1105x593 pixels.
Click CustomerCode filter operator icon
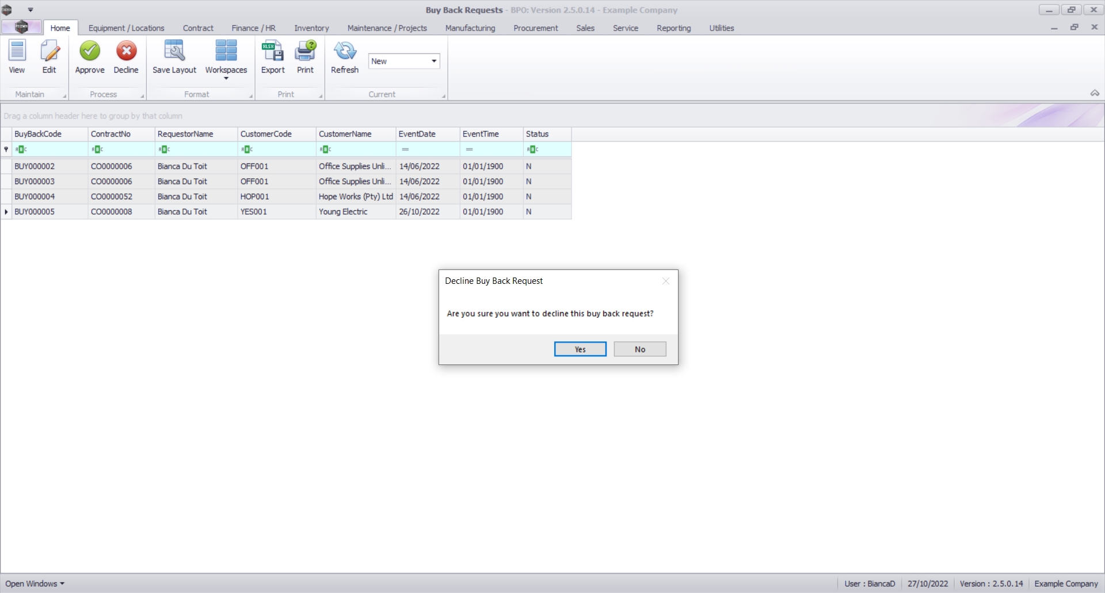point(247,150)
